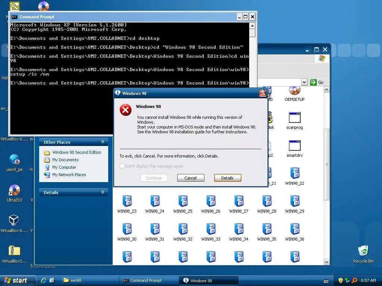The height and width of the screenshot is (286, 382).
Task: Click Cancel in the Windows 98 dialog
Action: (191, 178)
